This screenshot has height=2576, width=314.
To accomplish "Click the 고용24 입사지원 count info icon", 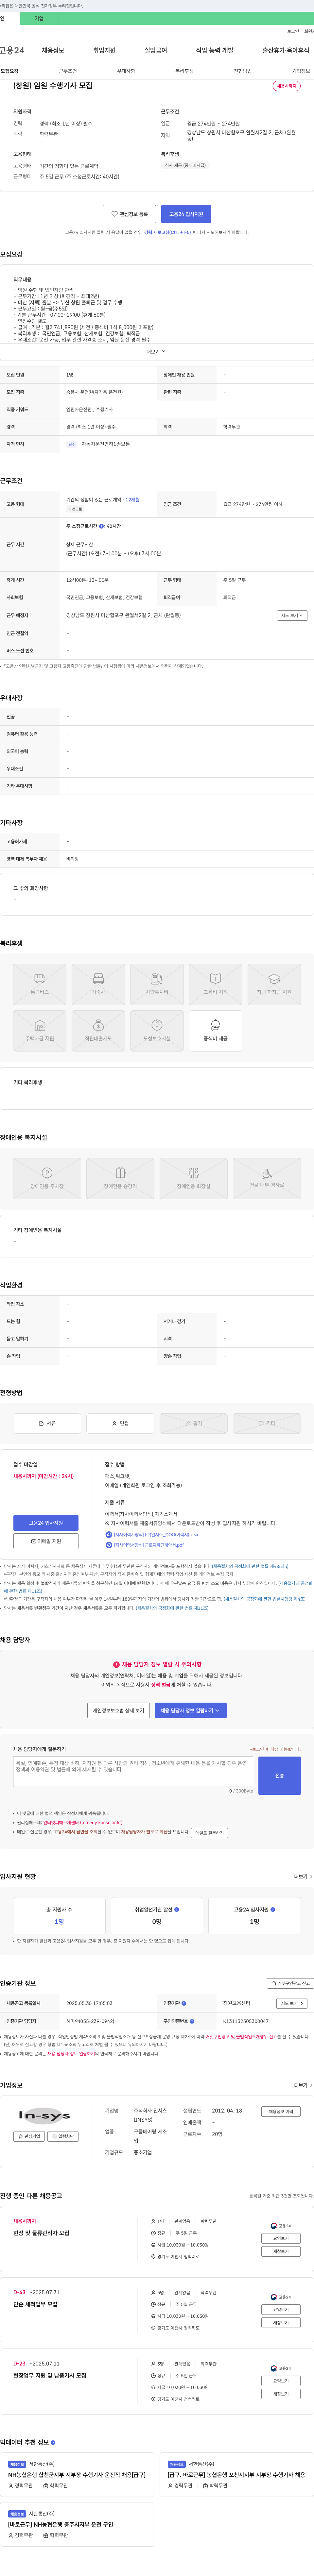I will pos(273,1909).
